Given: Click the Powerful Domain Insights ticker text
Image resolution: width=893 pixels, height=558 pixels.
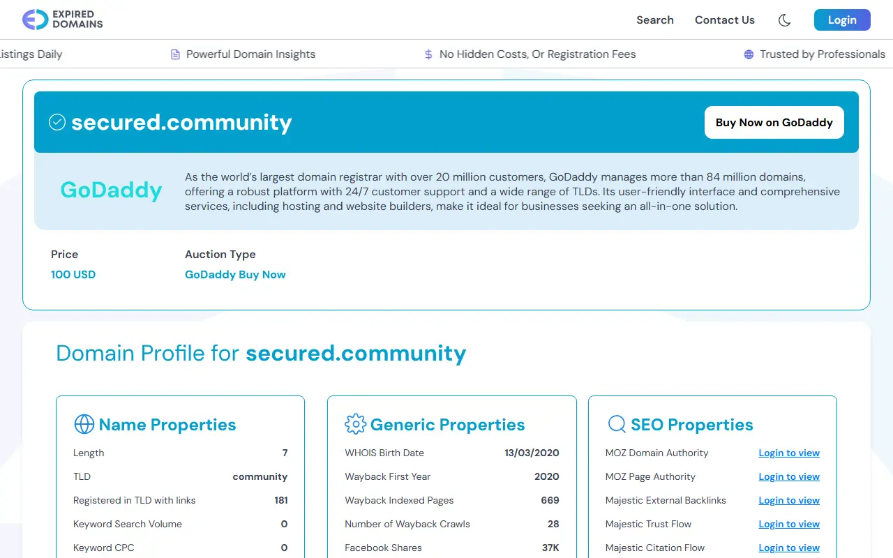Looking at the screenshot, I should tap(251, 54).
